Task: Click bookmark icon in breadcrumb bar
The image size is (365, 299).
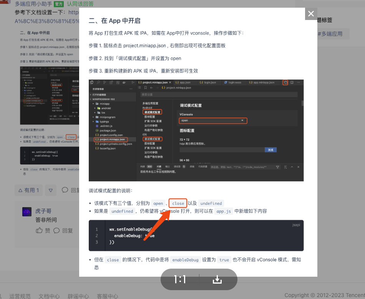Action: click(145, 88)
